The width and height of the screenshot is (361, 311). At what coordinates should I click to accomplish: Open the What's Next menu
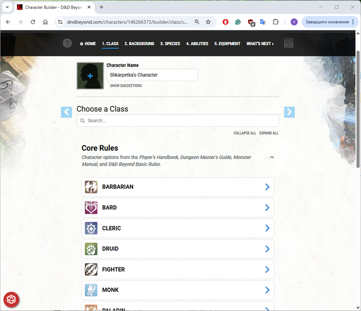(259, 44)
